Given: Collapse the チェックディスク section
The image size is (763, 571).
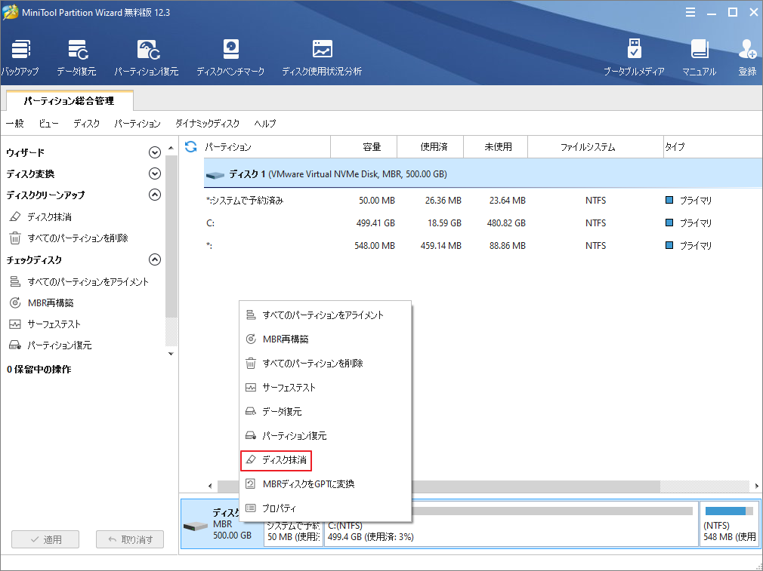Looking at the screenshot, I should [155, 259].
